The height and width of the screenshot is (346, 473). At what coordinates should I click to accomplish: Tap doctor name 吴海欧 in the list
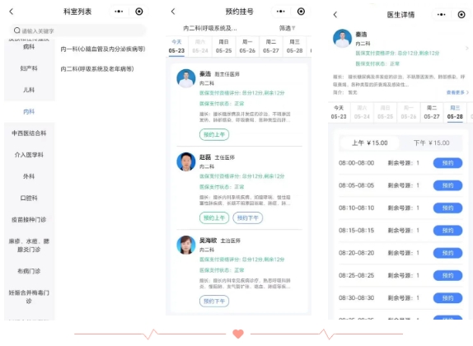(x=208, y=241)
